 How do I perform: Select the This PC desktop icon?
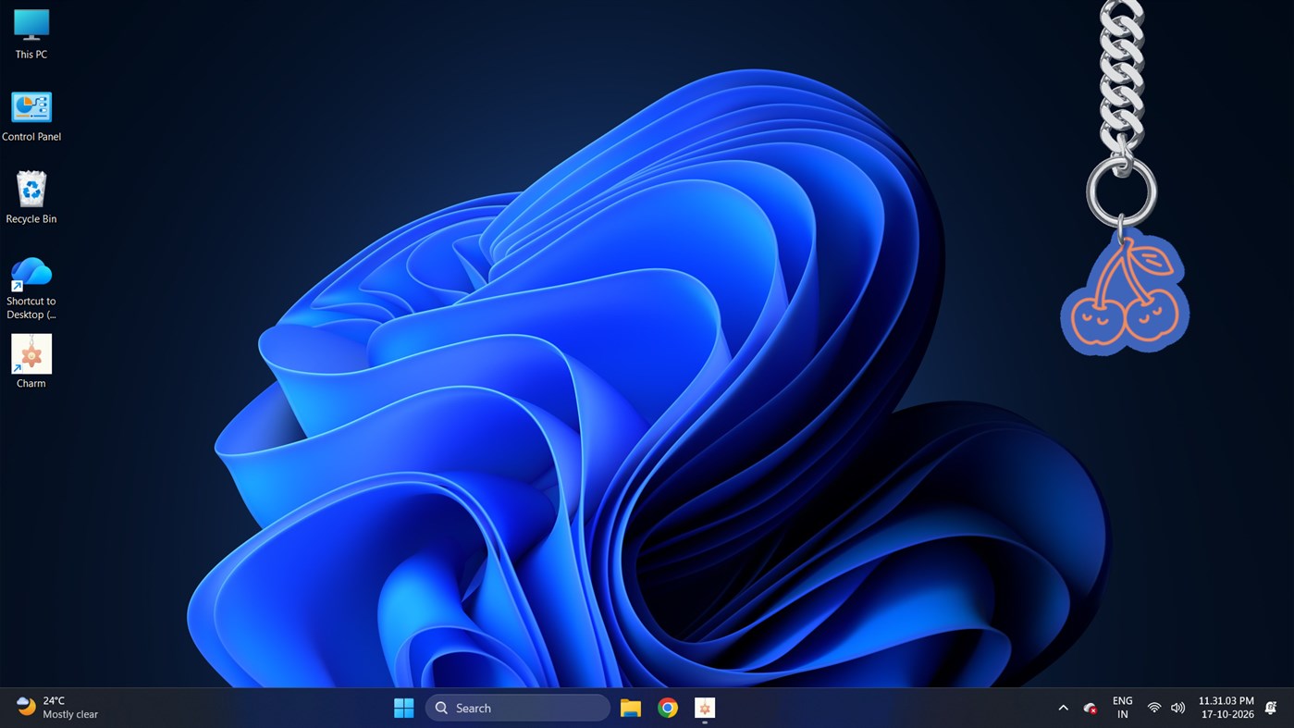[31, 34]
